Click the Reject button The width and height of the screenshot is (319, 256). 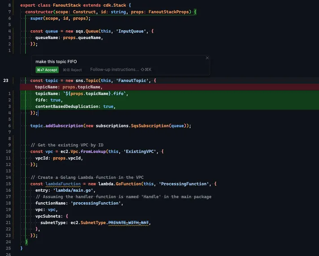(x=72, y=70)
